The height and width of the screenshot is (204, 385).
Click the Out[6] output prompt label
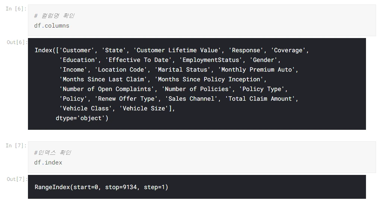coord(17,42)
